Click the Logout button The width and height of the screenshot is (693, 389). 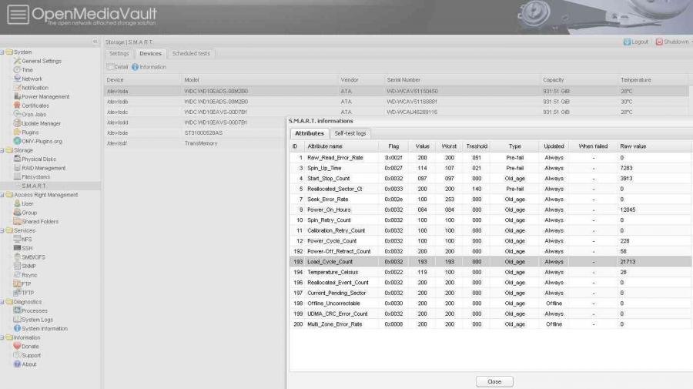point(636,42)
